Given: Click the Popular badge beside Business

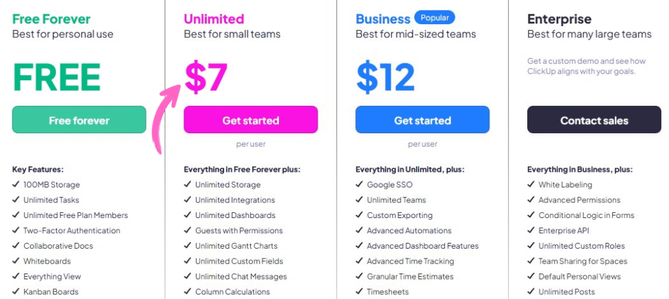Looking at the screenshot, I should coord(434,18).
